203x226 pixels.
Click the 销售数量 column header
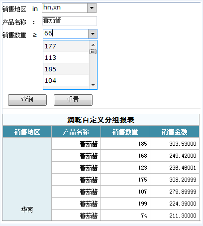pos(125,132)
